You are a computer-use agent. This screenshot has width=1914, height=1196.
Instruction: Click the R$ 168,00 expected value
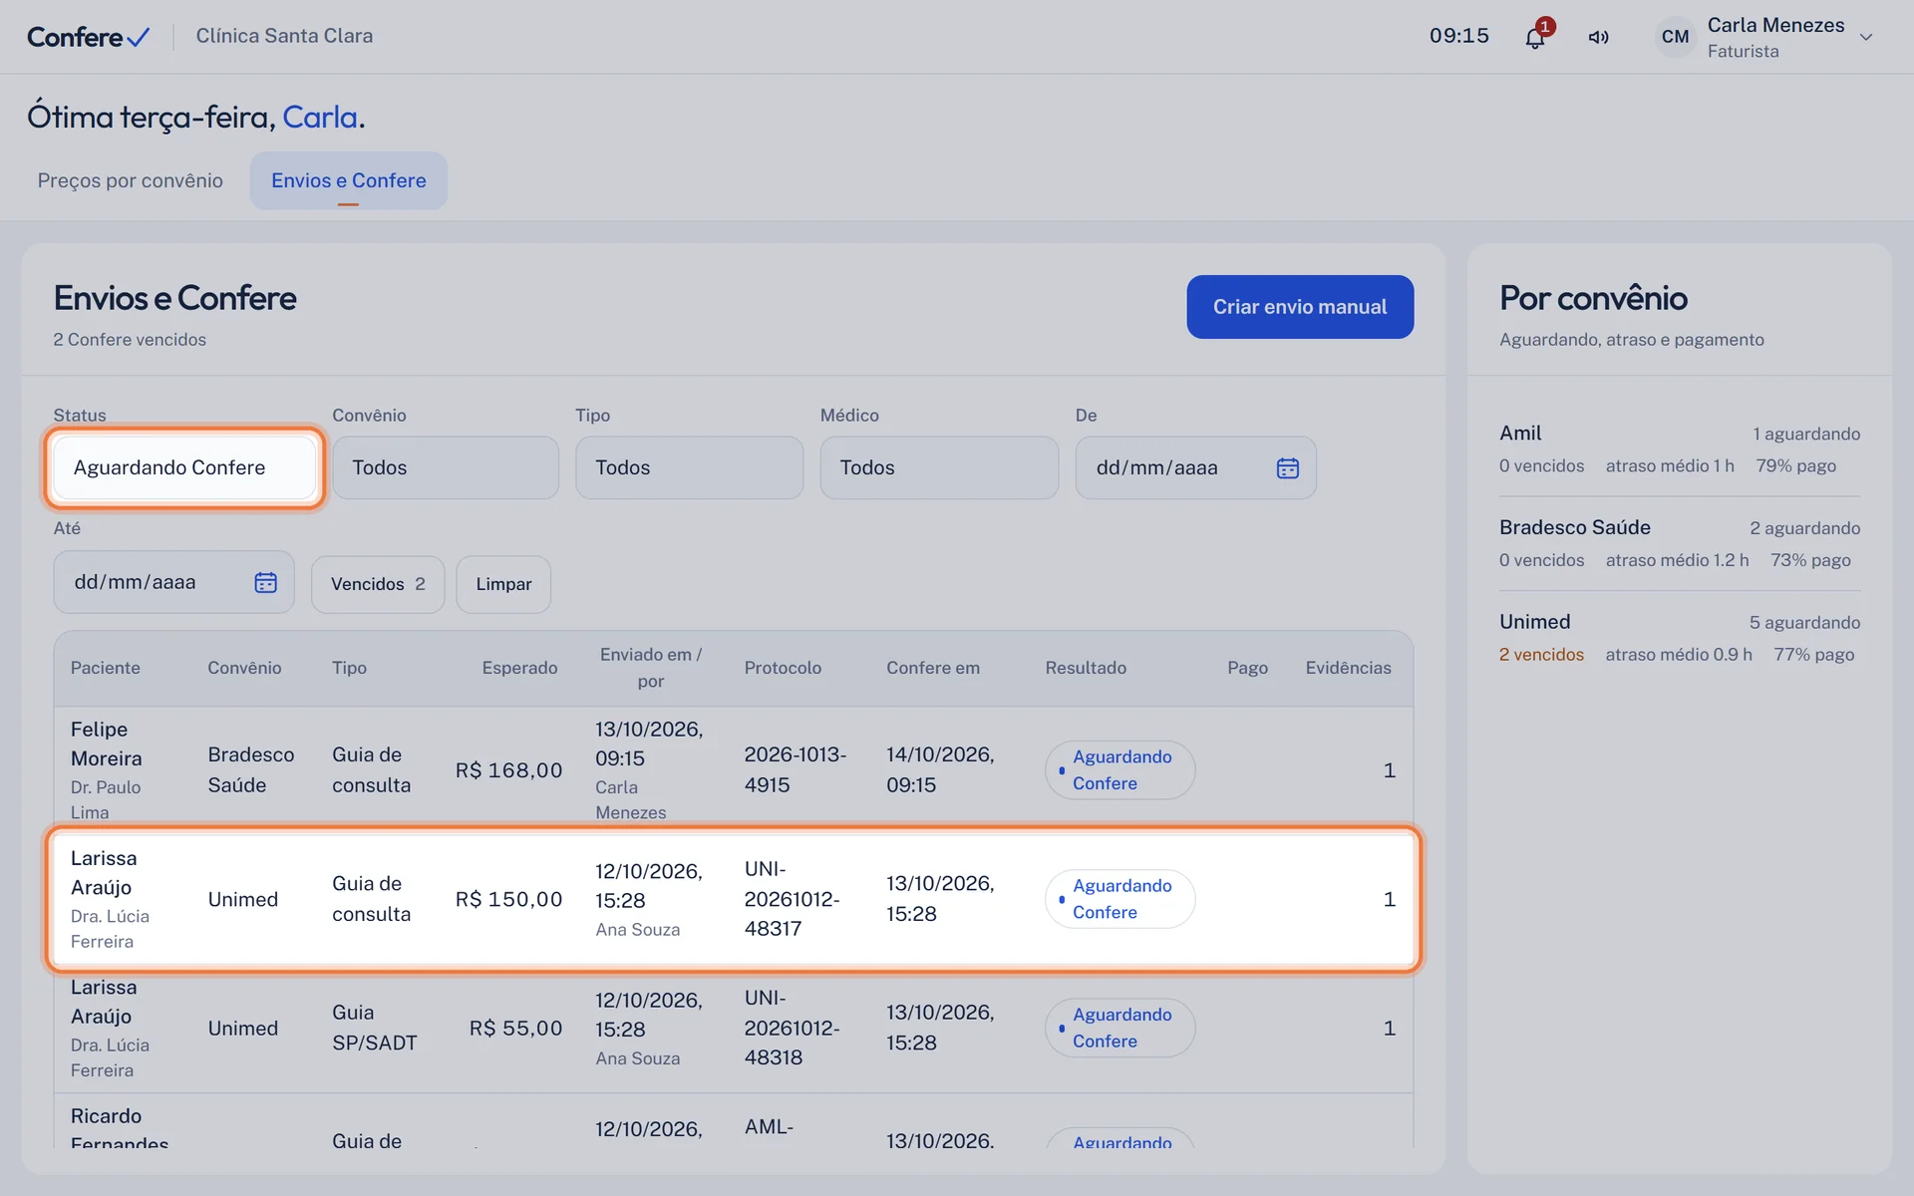tap(508, 770)
